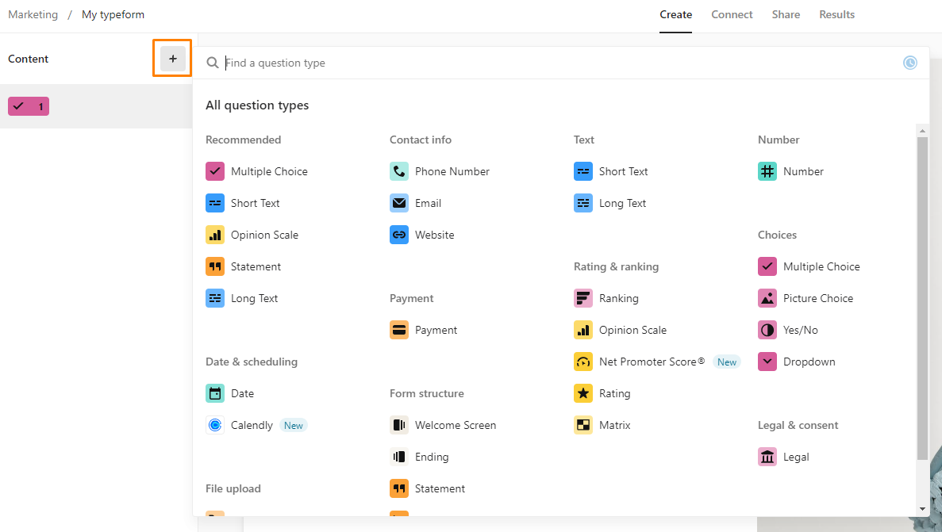Click the 'Legal' label text
The image size is (942, 532).
coord(796,457)
